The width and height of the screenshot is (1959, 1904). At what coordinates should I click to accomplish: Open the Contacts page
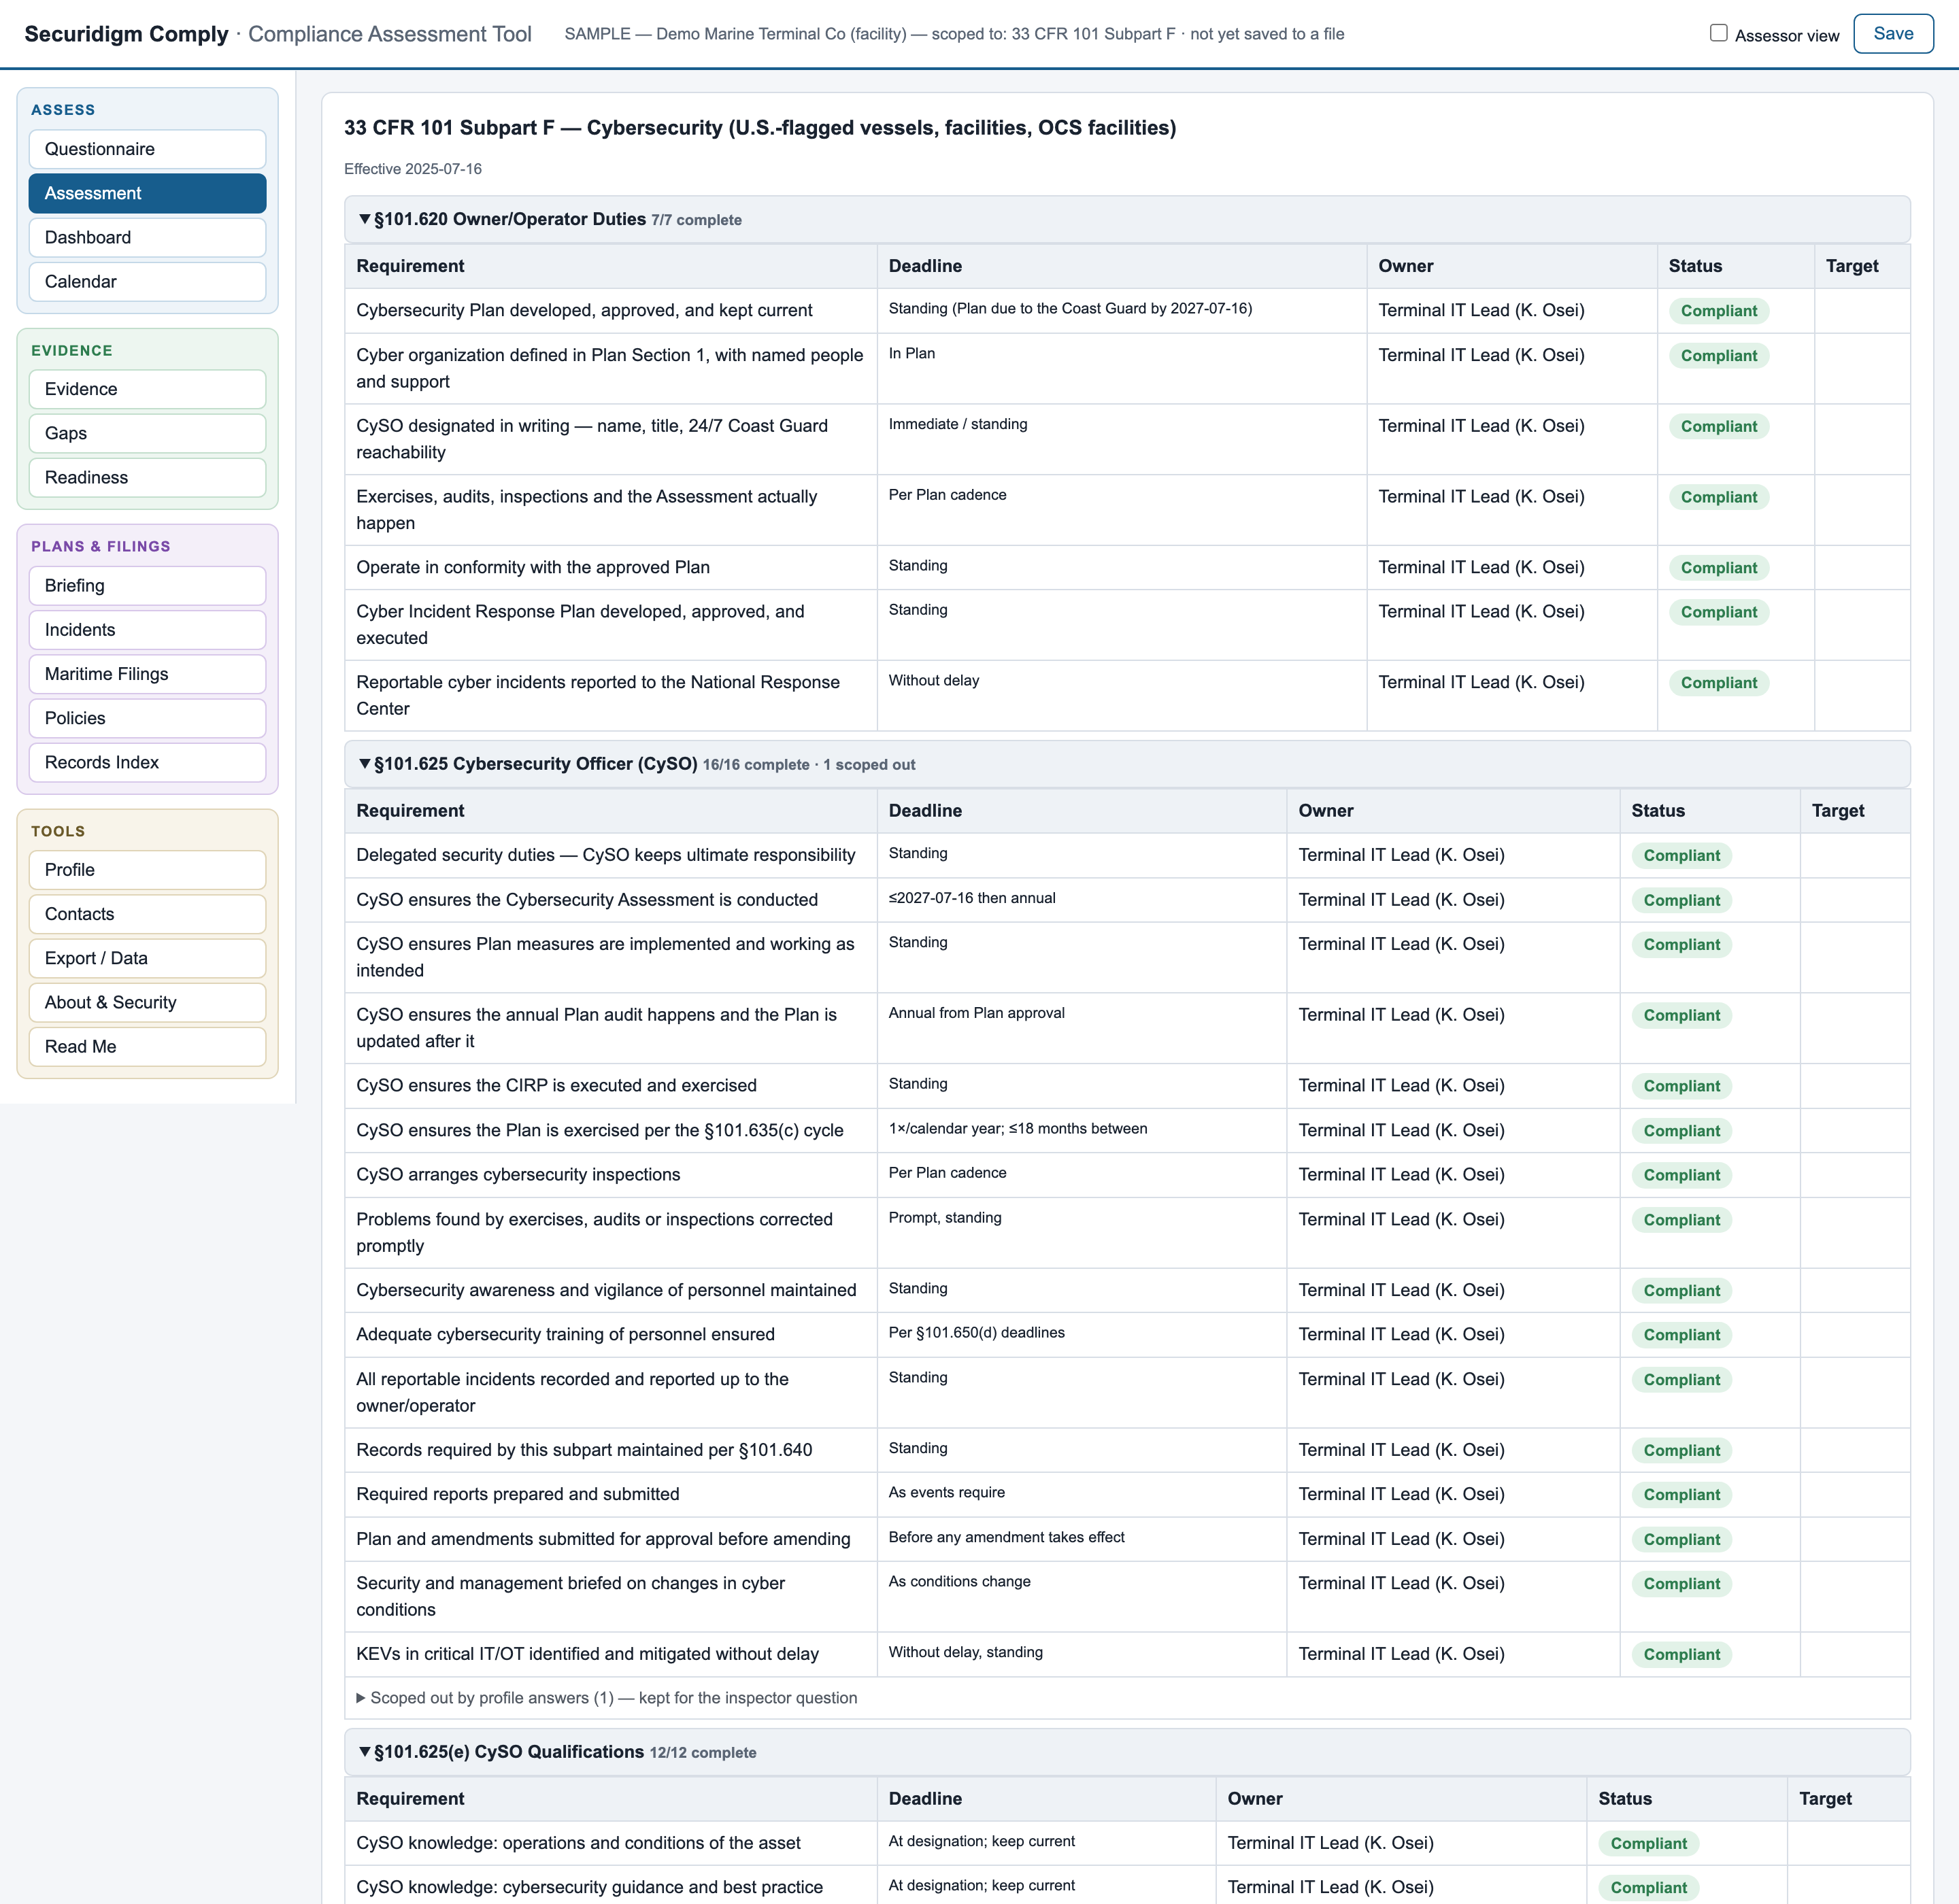pyautogui.click(x=147, y=913)
